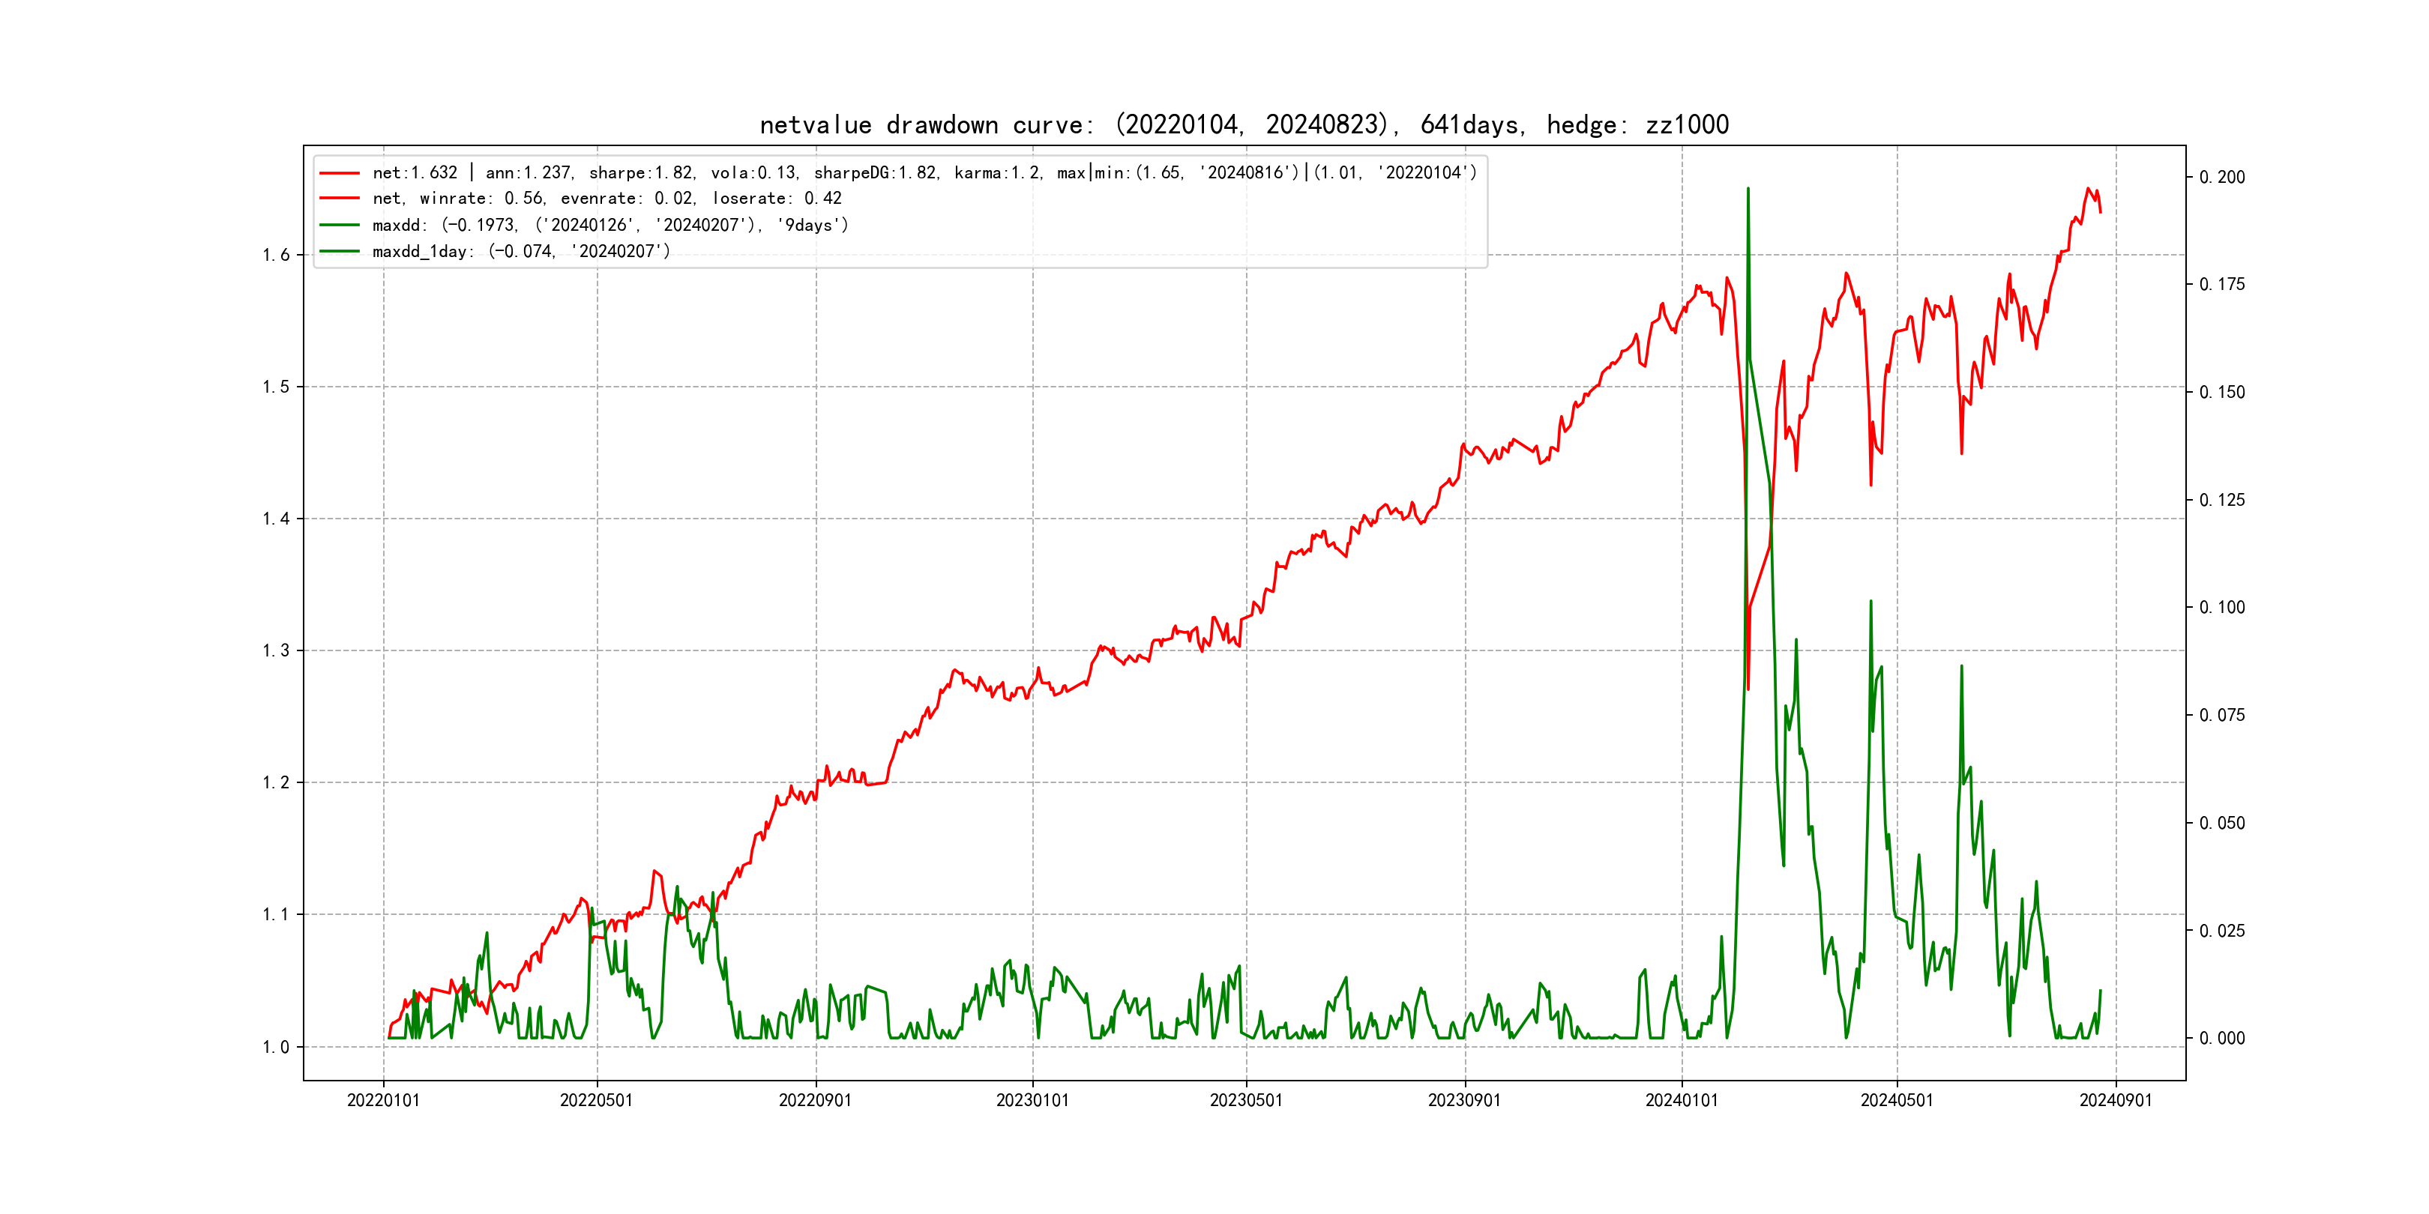Click the red swatch beside 'net, winrate'
This screenshot has height=1214, width=2429.
coord(340,199)
